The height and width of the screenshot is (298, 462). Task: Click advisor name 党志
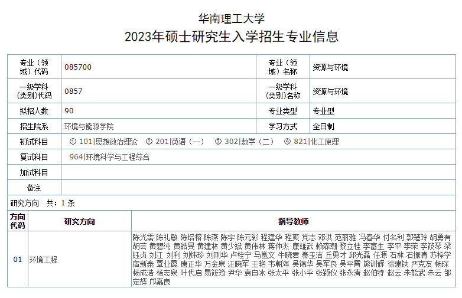(308, 237)
